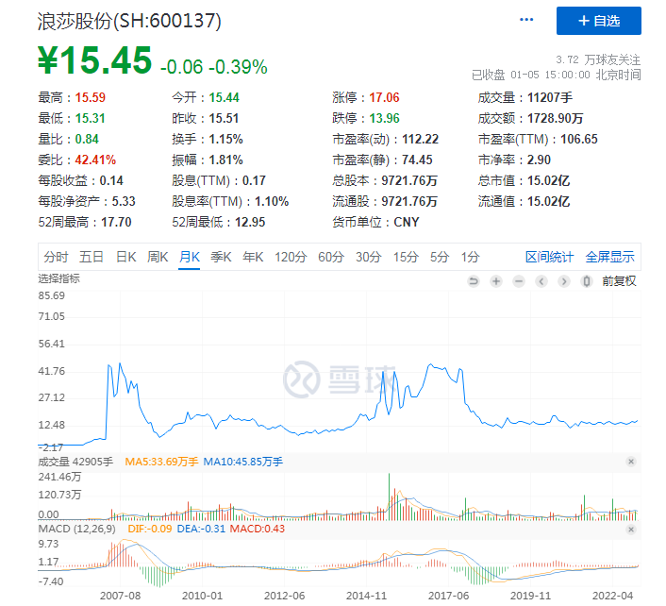Open the 前复权 adjustment dropdown
Viewport: 666px width, 606px height.
click(x=619, y=281)
